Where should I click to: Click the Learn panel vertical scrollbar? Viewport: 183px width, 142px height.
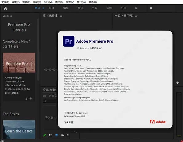click(38, 49)
